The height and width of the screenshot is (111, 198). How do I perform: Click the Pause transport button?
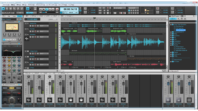pyautogui.click(x=50, y=9)
